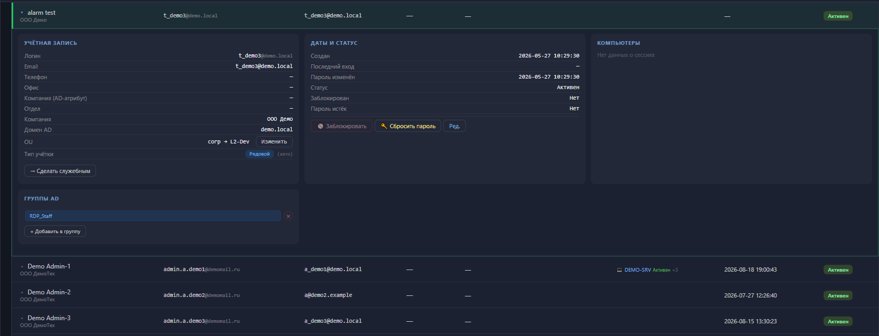Click the corp → L2-Dev OU value
This screenshot has width=879, height=336.
(x=228, y=142)
